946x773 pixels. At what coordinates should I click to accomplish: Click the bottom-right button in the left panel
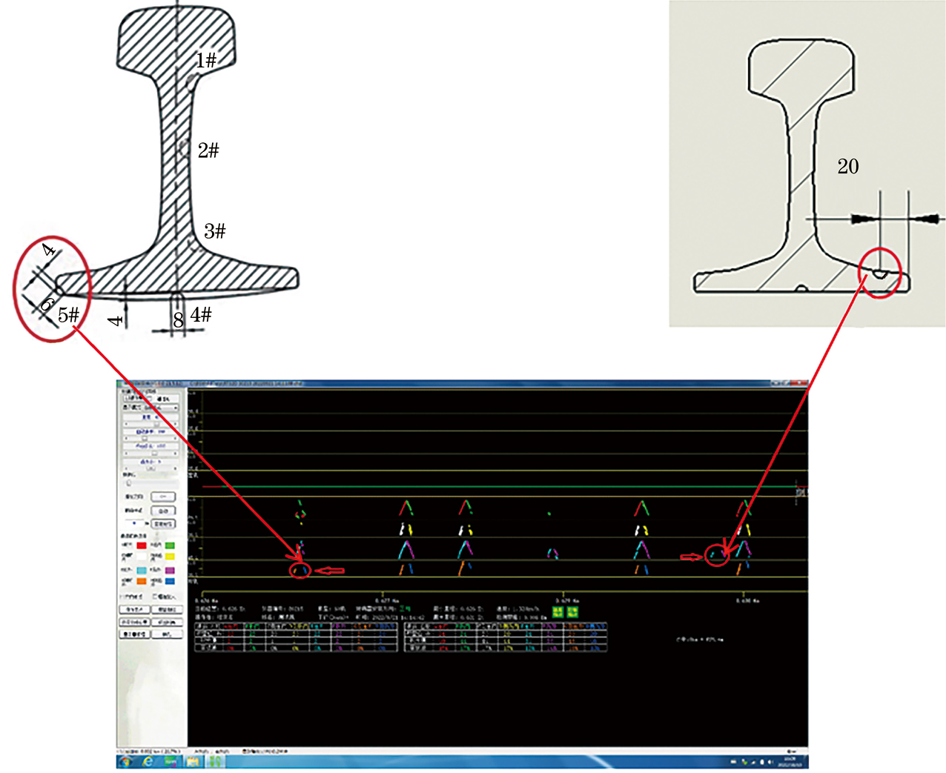(167, 634)
